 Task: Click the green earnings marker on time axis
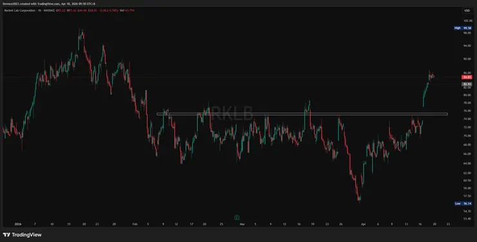(237, 218)
